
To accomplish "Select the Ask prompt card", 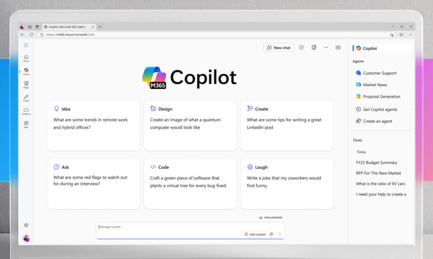I will coord(93,184).
